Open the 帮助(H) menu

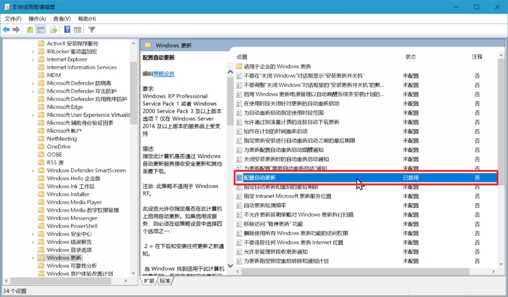point(87,19)
